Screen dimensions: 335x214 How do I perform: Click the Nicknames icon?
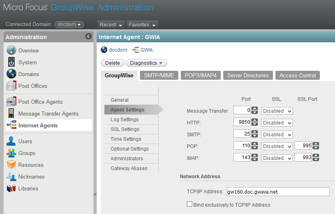click(11, 177)
